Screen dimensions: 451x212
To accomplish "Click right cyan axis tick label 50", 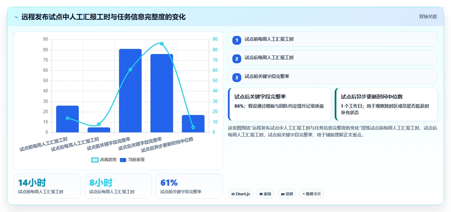I will coord(215,81).
